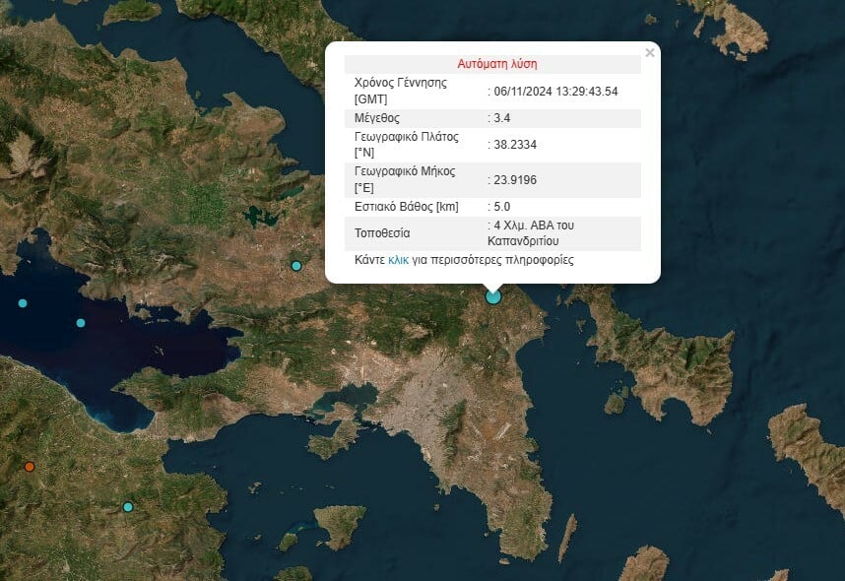This screenshot has width=845, height=581.
Task: Click the large cyan epicenter marker under the popup
Action: coord(493,296)
